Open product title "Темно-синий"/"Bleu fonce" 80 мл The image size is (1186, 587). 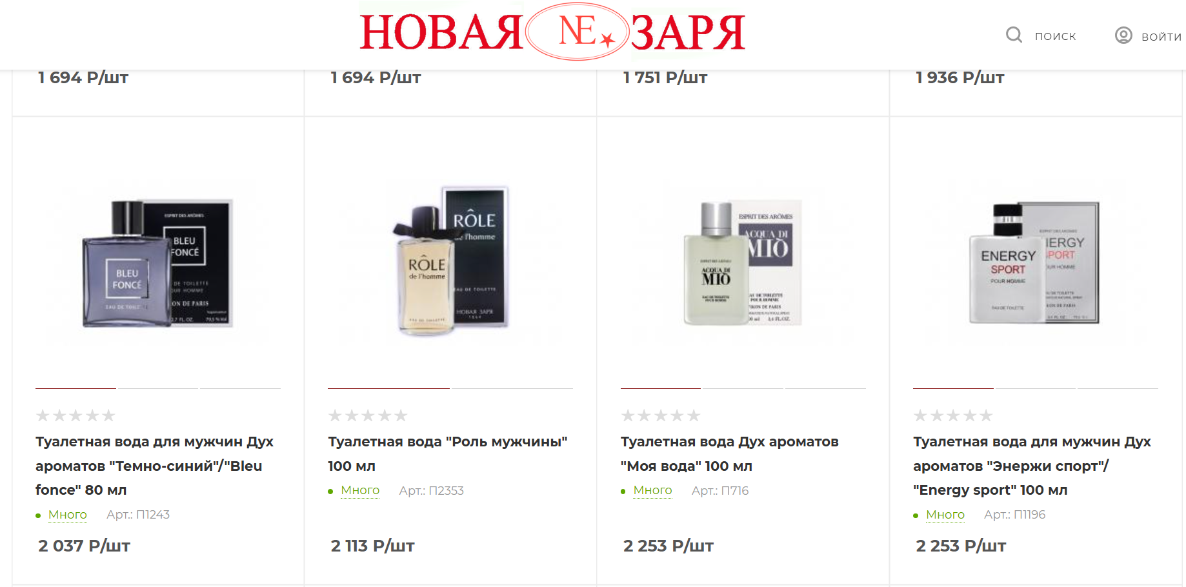155,466
